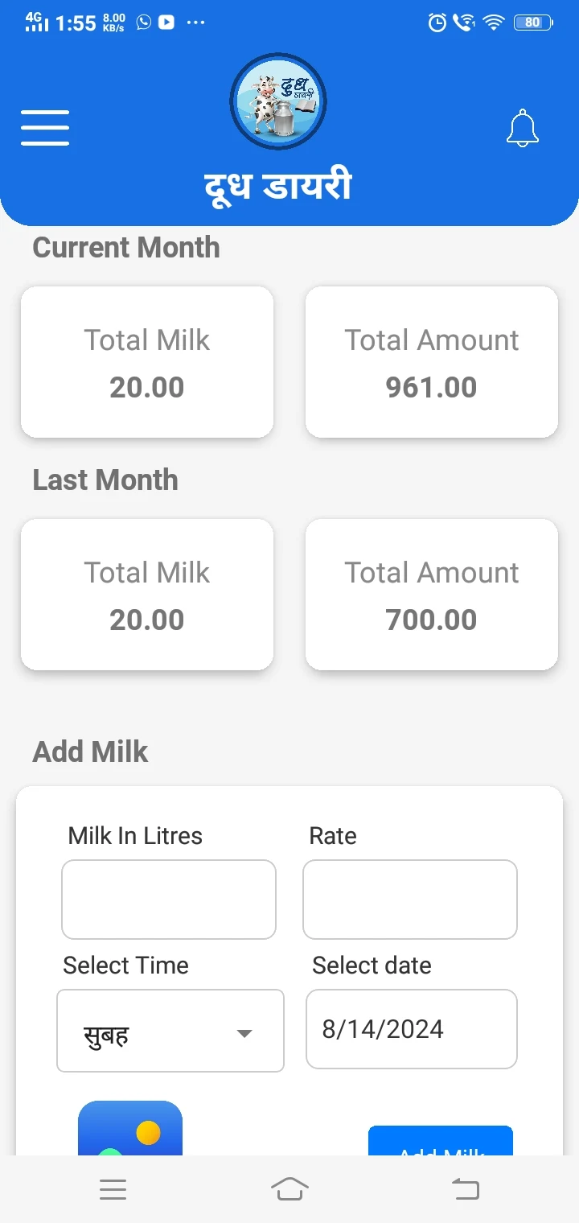Tap the Android back navigation icon

tap(466, 1188)
